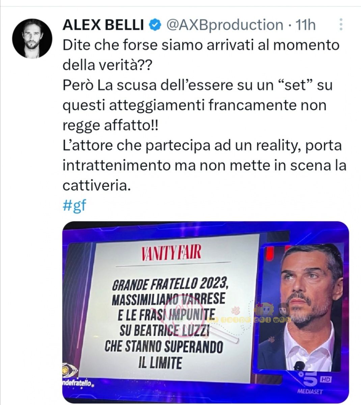Click the blue verified badge

155,25
